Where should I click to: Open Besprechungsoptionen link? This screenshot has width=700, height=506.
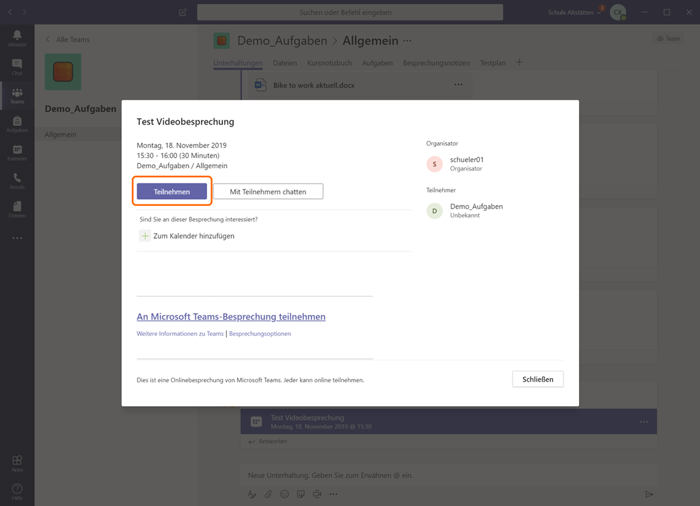pyautogui.click(x=260, y=334)
